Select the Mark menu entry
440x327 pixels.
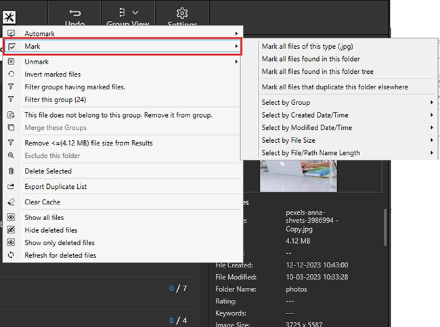click(x=123, y=46)
